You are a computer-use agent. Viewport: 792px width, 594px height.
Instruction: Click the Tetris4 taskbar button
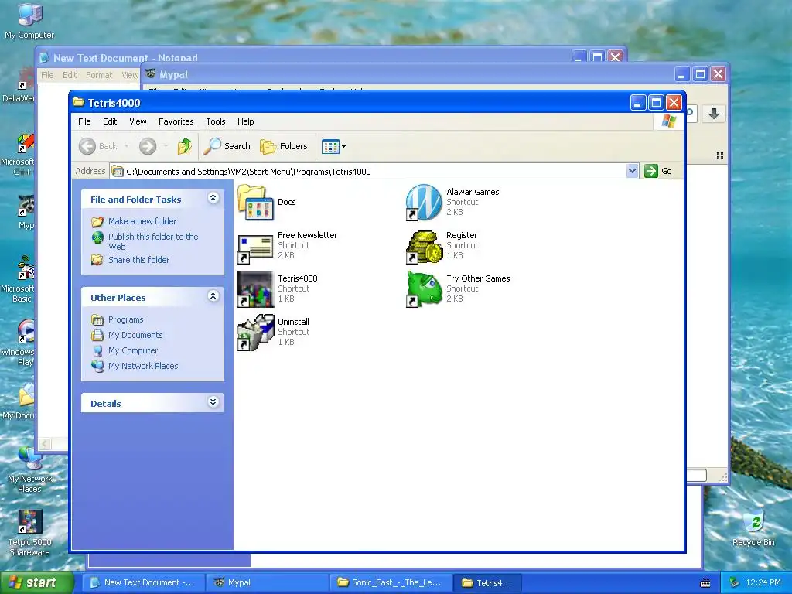point(487,582)
